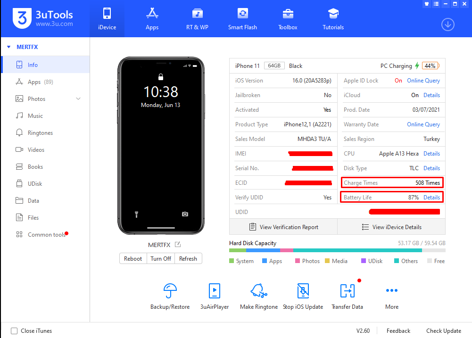Select Info in the sidebar
Screen dimensions: 472x338
pos(45,65)
